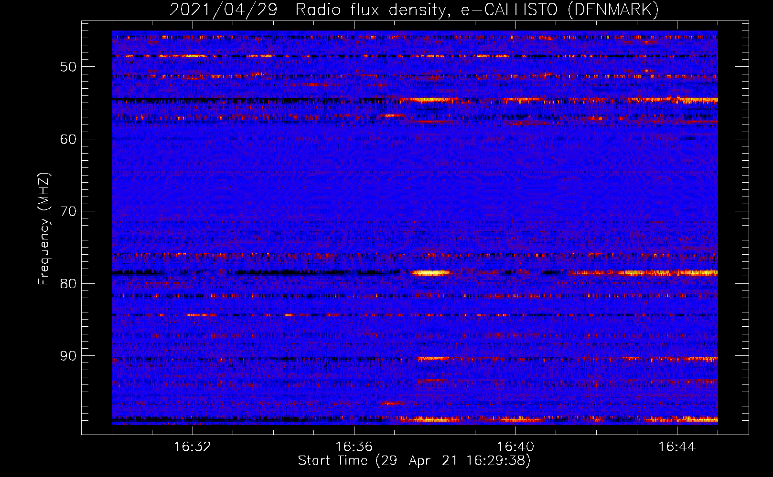Image resolution: width=773 pixels, height=477 pixels.
Task: Click the 16:36 time tick label
Action: point(354,447)
